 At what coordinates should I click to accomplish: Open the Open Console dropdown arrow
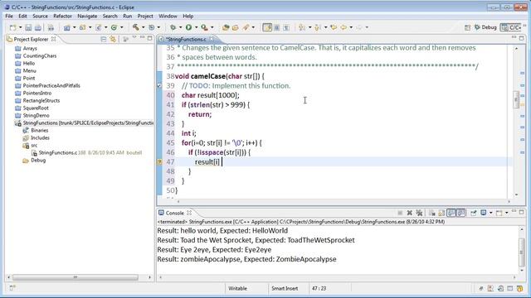[507, 213]
